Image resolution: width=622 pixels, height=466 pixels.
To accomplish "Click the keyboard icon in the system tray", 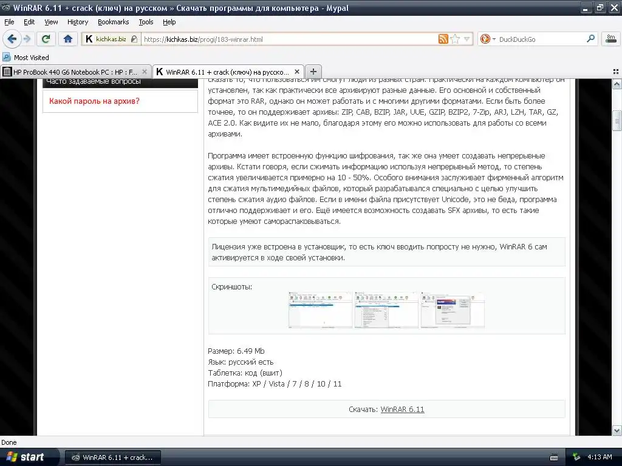I will pos(554,458).
